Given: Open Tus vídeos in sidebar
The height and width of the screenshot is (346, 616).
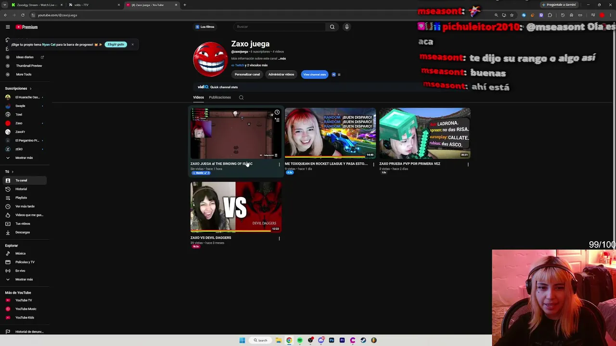Looking at the screenshot, I should click(24, 223).
